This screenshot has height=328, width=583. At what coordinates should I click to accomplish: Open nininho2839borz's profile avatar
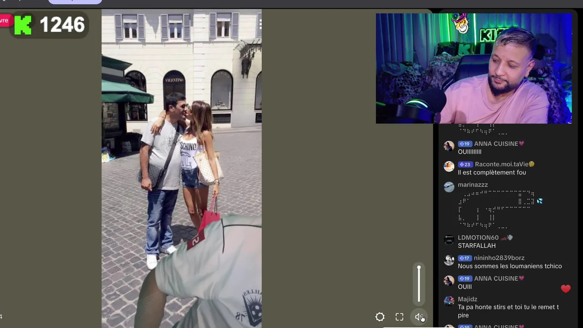click(x=449, y=260)
